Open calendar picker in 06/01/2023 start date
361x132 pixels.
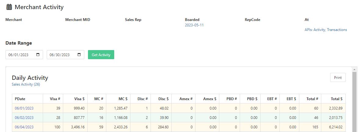tap(38, 55)
